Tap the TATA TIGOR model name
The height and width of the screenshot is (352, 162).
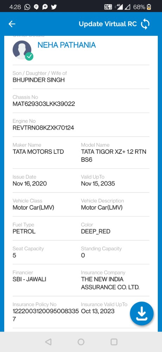point(114,156)
